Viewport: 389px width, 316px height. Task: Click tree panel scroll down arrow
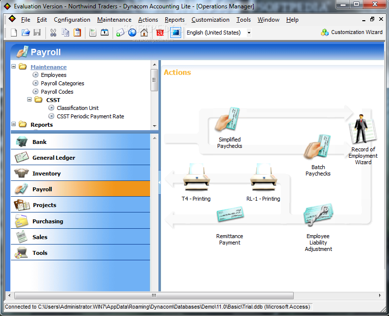click(155, 126)
